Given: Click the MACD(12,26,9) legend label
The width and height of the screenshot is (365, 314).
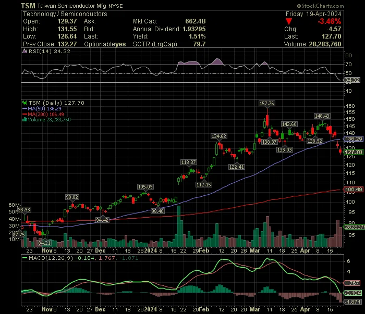Looking at the screenshot, I should [x=51, y=258].
